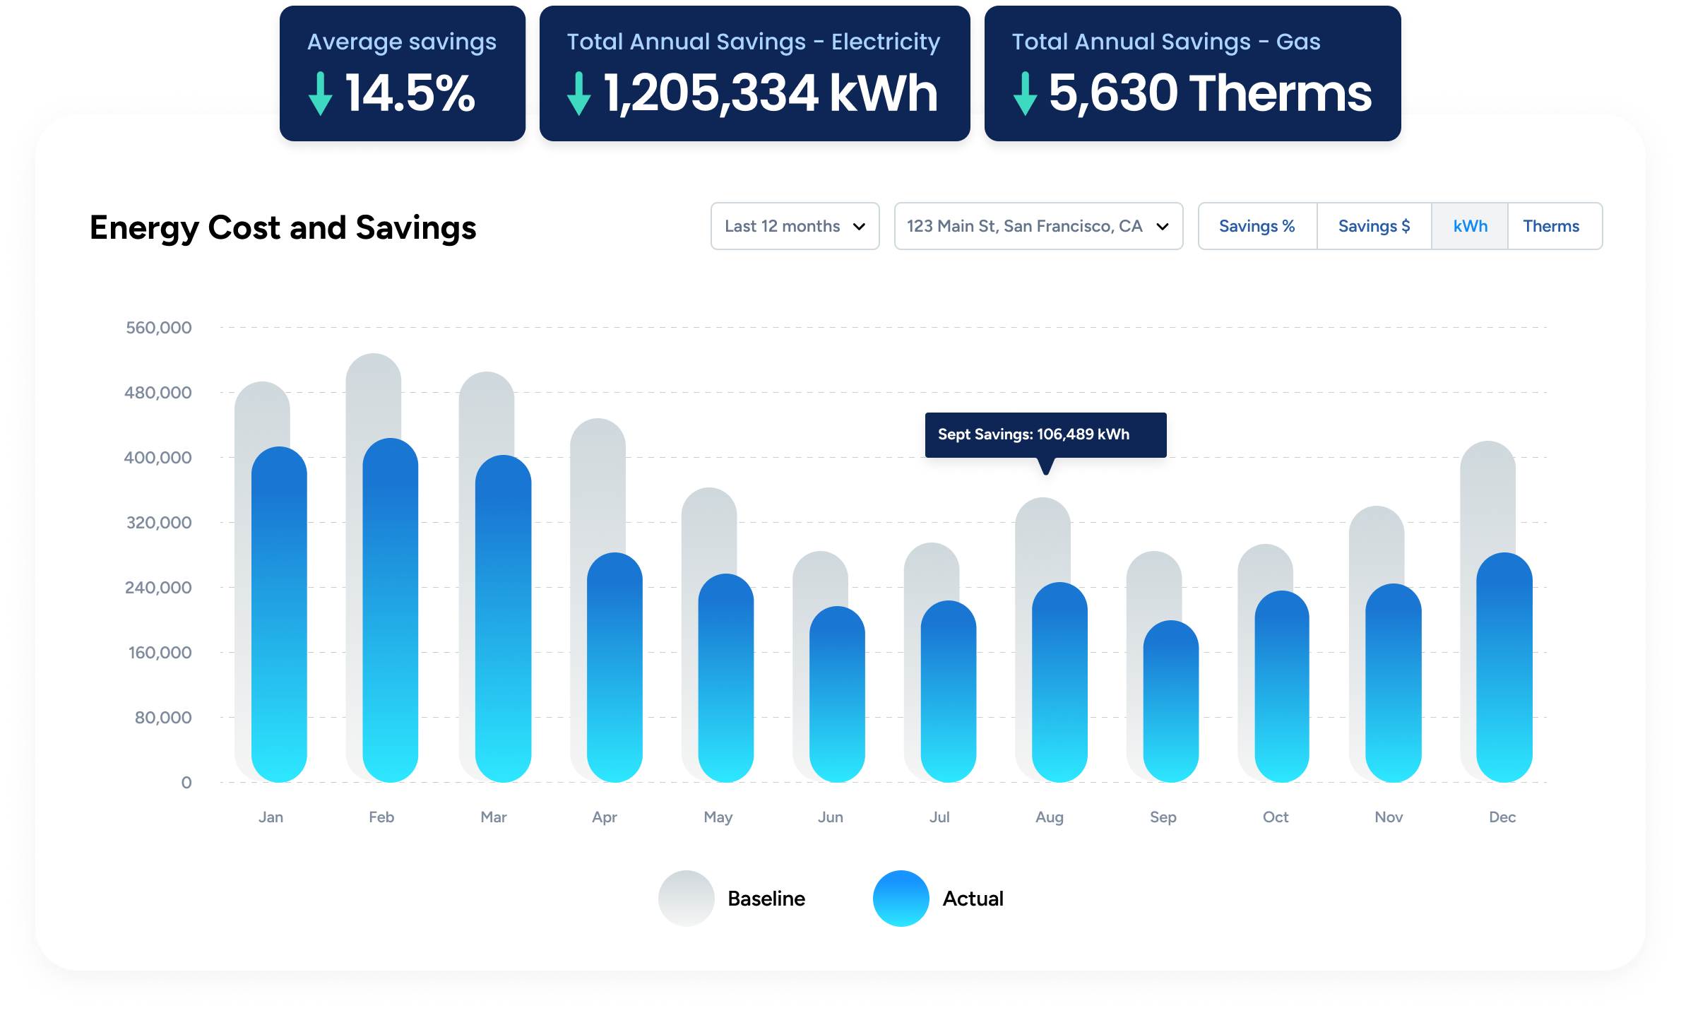Click the Actual legend label
The image size is (1681, 1013).
[x=973, y=899]
